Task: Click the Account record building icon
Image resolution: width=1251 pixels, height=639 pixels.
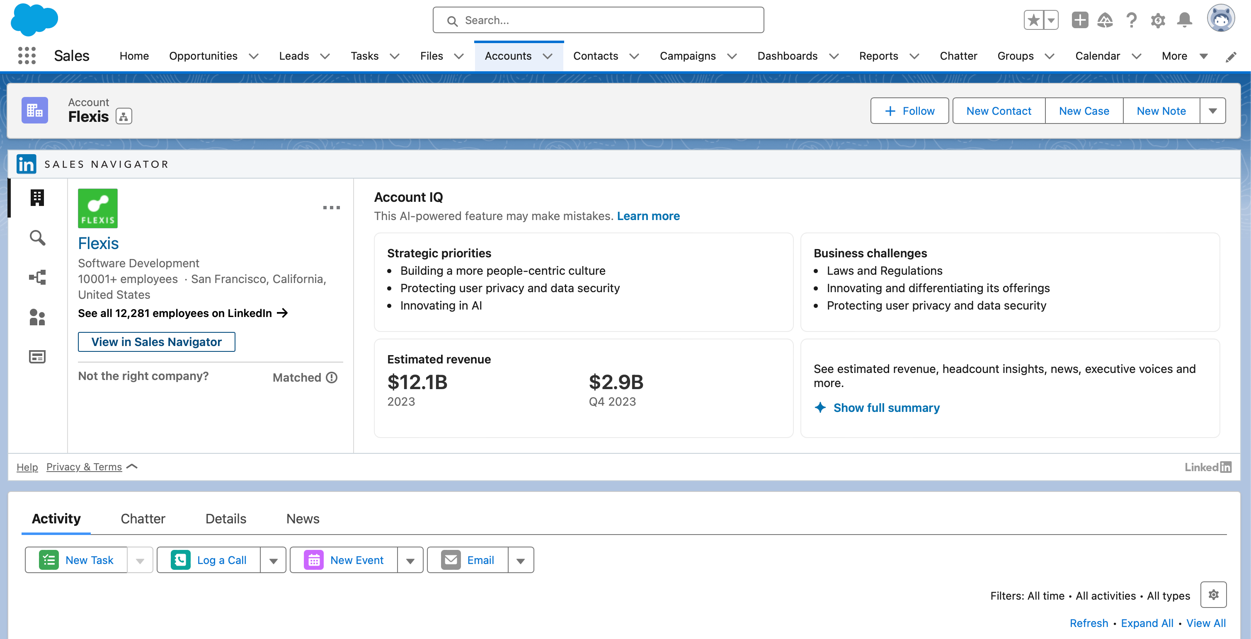Action: click(34, 110)
